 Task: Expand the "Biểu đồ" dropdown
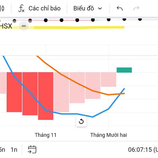[88, 8]
